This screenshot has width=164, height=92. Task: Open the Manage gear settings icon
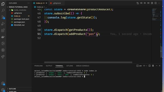(3, 90)
